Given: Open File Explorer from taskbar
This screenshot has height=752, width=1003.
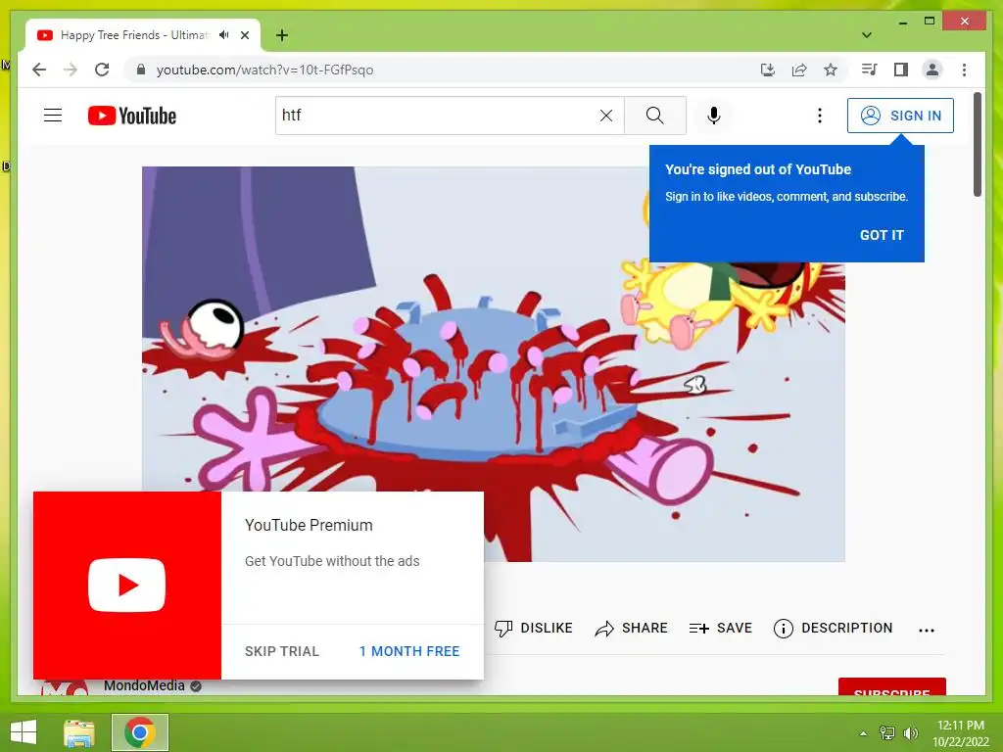Looking at the screenshot, I should pos(78,732).
